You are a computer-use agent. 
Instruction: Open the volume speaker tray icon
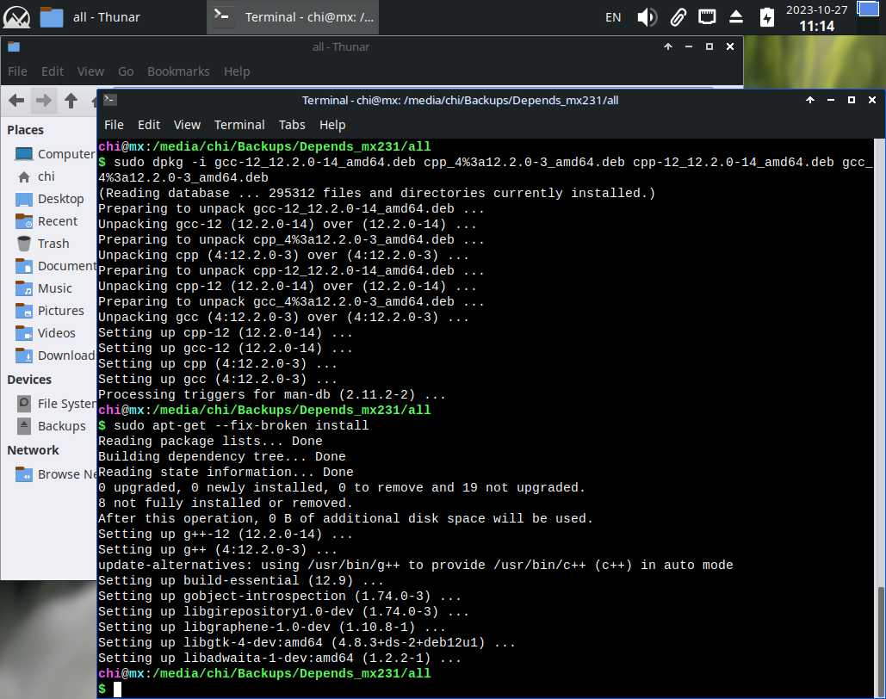(x=647, y=17)
